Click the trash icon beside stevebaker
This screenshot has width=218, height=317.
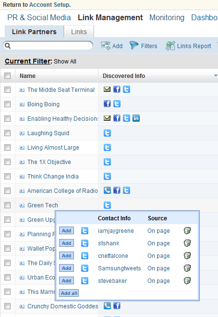tap(187, 280)
